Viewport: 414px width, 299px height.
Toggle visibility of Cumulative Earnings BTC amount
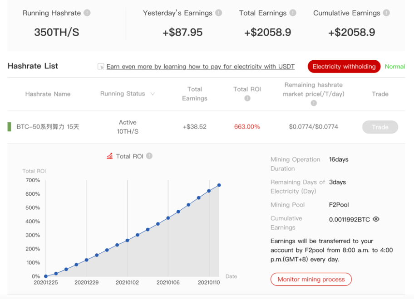[376, 219]
